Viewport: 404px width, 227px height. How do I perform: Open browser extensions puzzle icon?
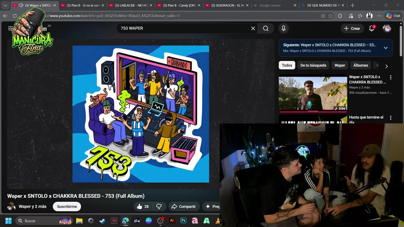(340, 16)
